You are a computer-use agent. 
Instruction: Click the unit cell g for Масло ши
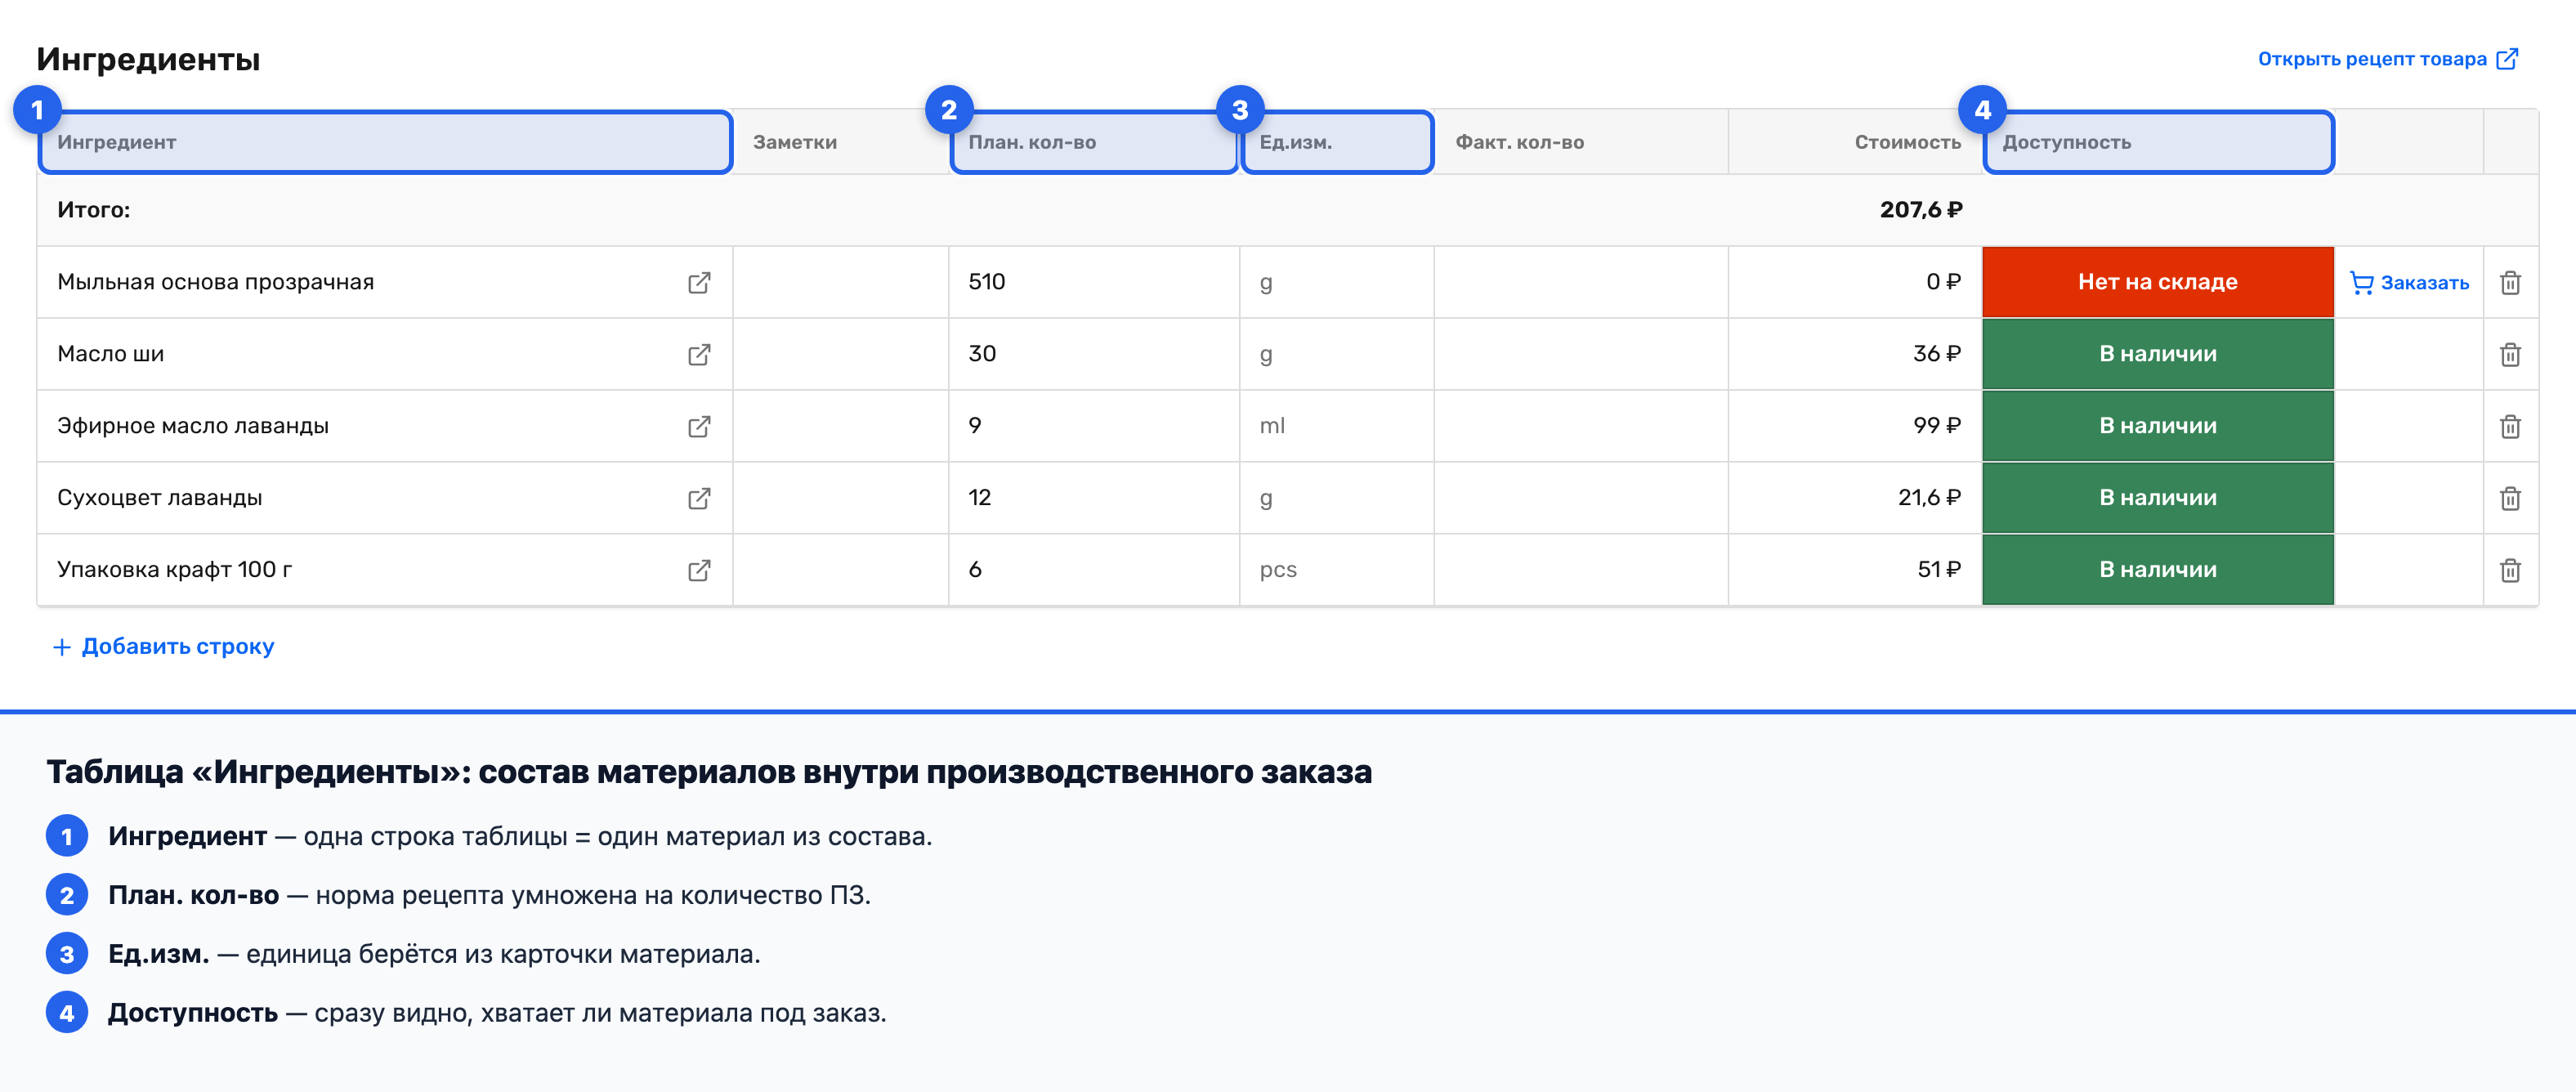[1337, 354]
